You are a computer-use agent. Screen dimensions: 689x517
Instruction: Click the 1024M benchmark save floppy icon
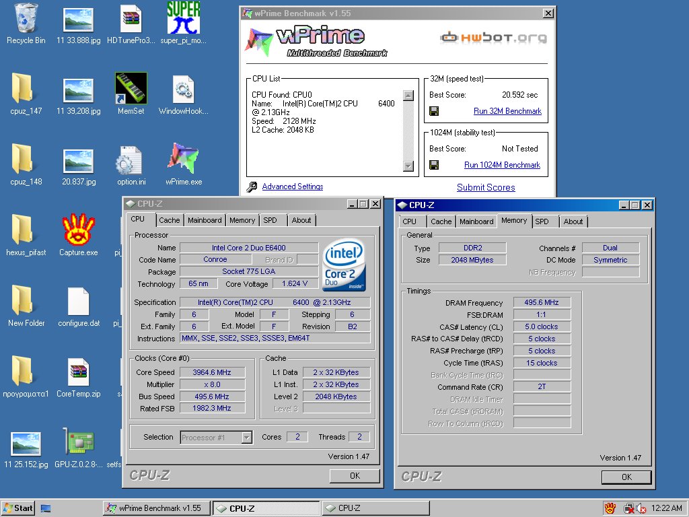pyautogui.click(x=434, y=166)
